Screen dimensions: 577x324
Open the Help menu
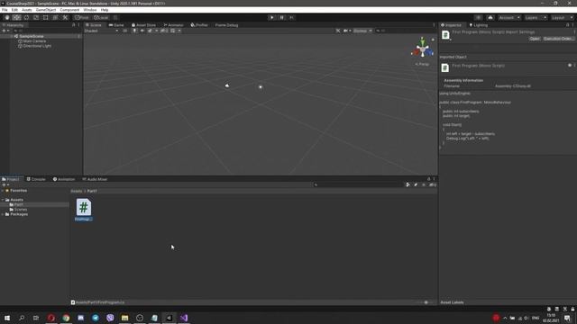(x=105, y=10)
